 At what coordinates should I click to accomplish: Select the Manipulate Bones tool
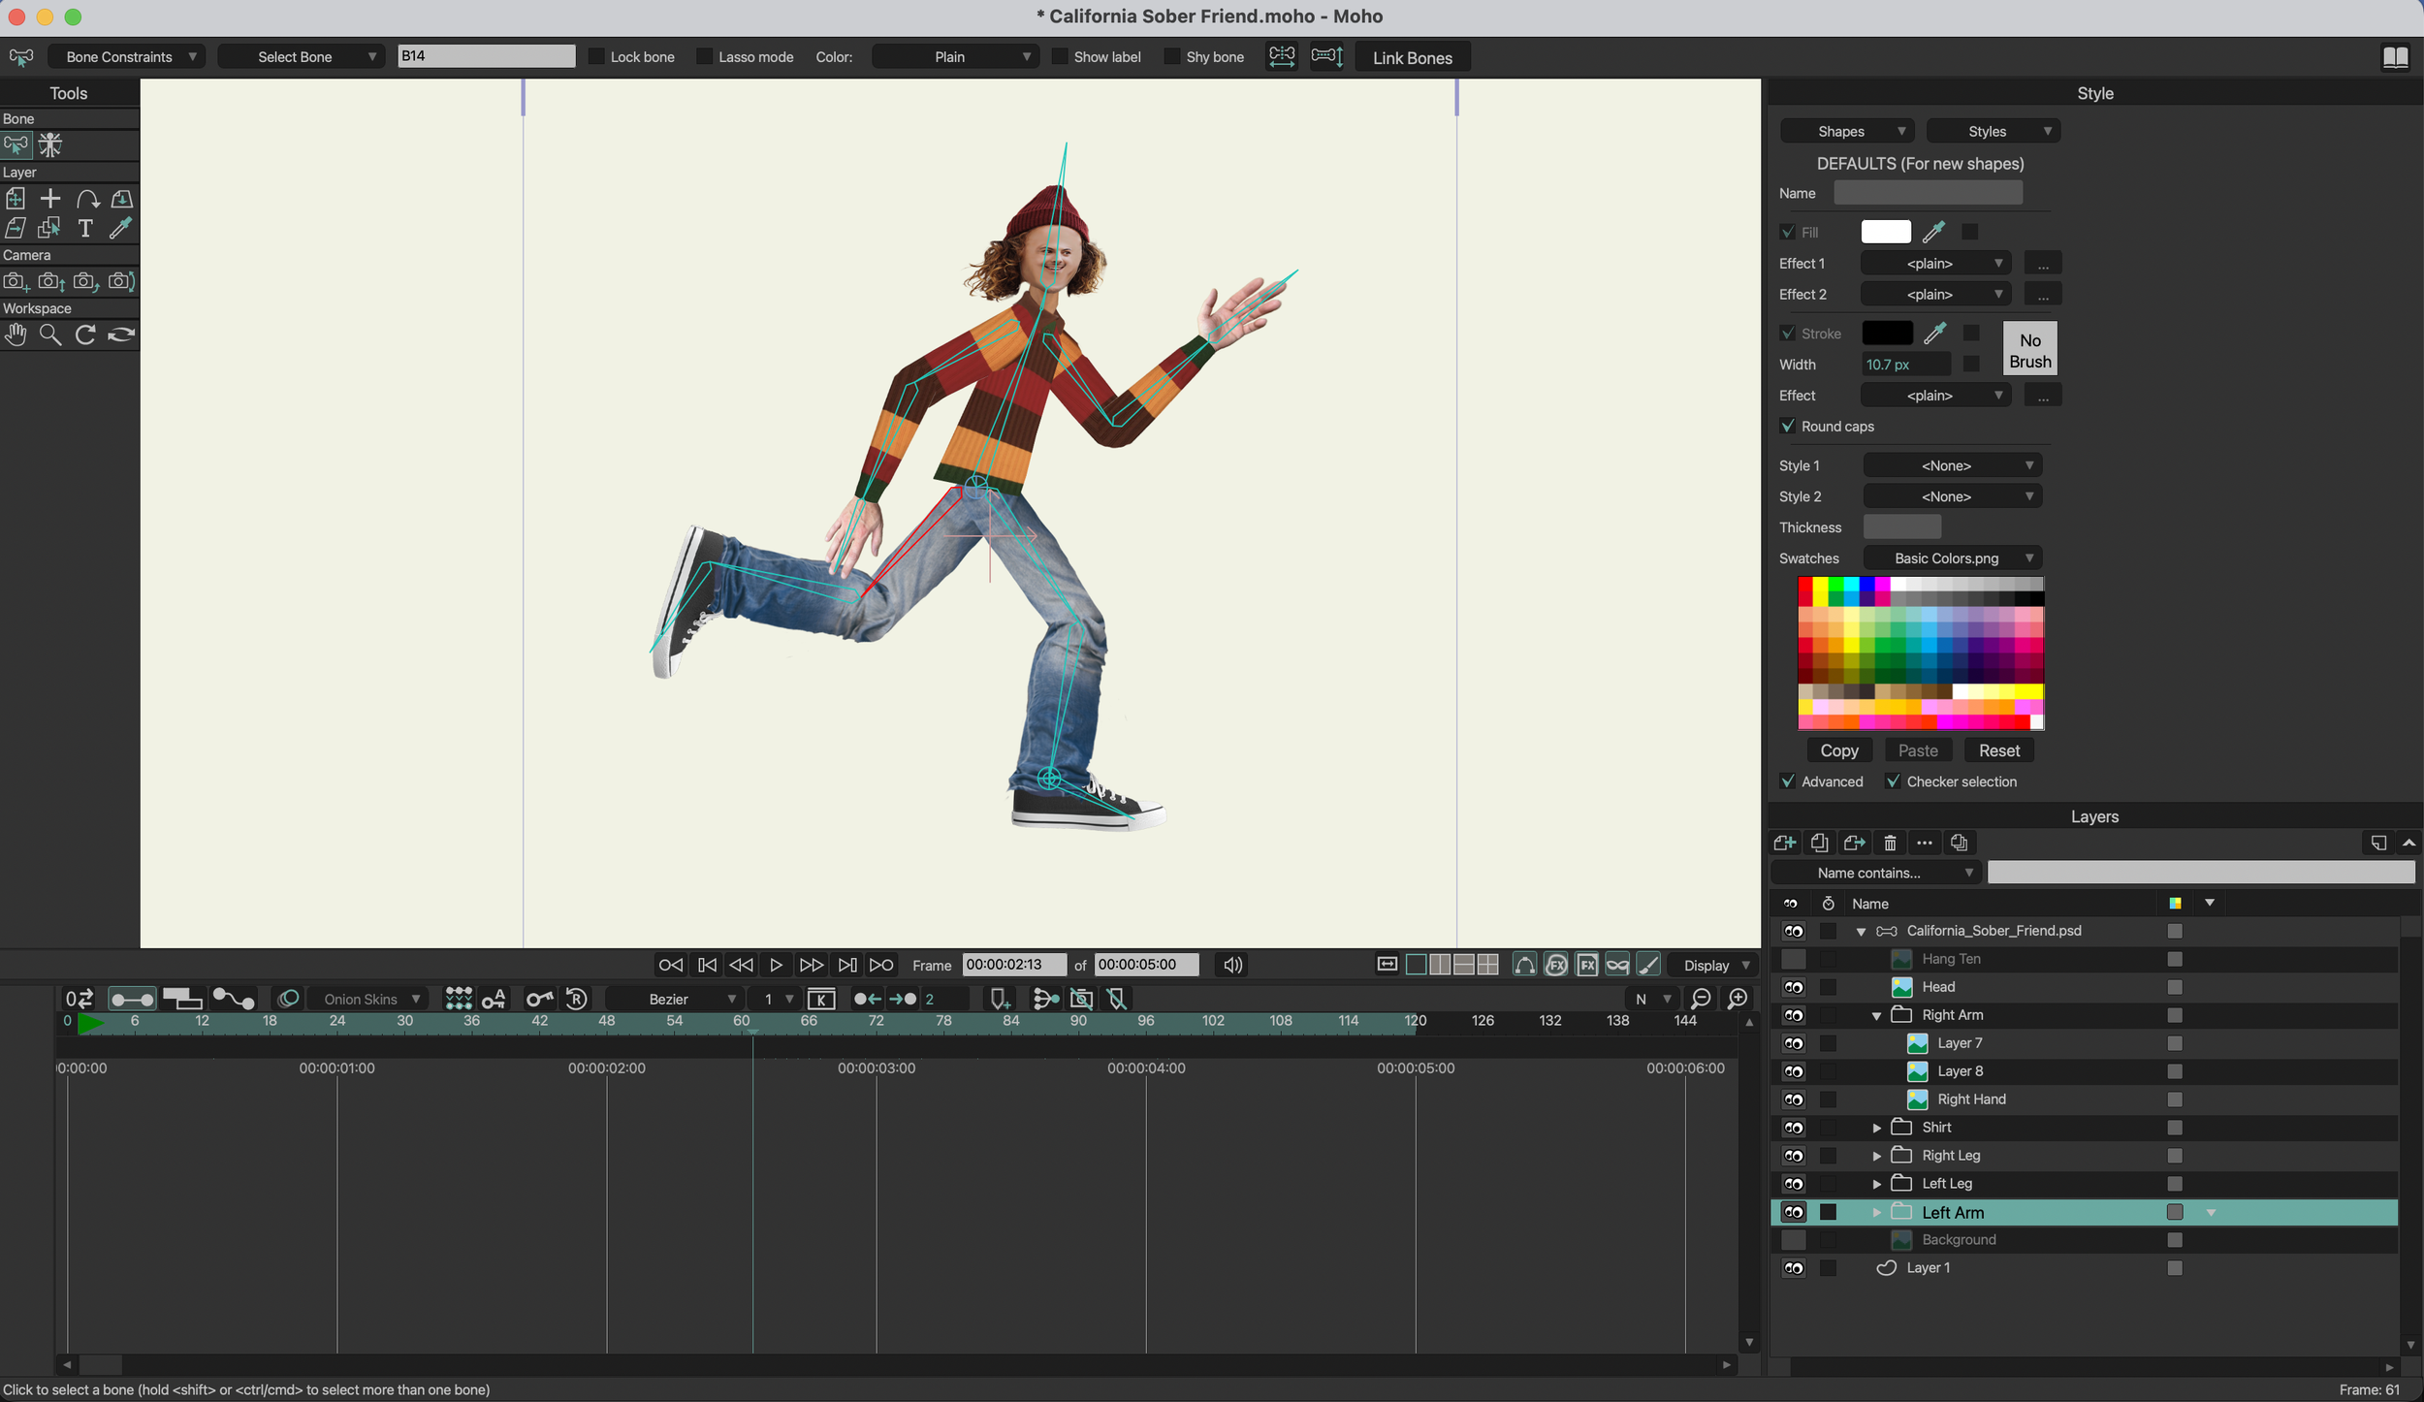click(x=50, y=145)
